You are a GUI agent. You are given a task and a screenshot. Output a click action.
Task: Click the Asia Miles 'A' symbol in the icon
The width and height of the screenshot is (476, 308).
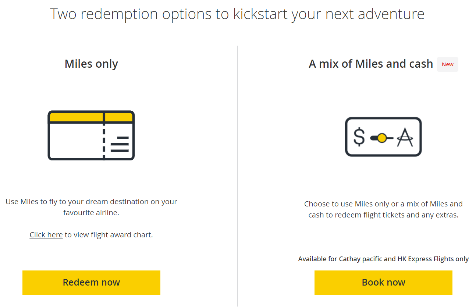pos(405,137)
